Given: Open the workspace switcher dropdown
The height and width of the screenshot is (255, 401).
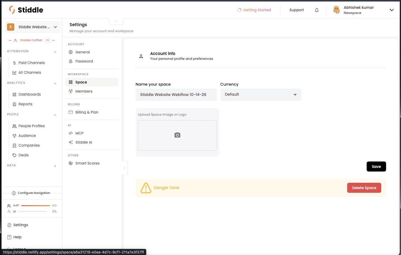Looking at the screenshot, I should pyautogui.click(x=33, y=27).
